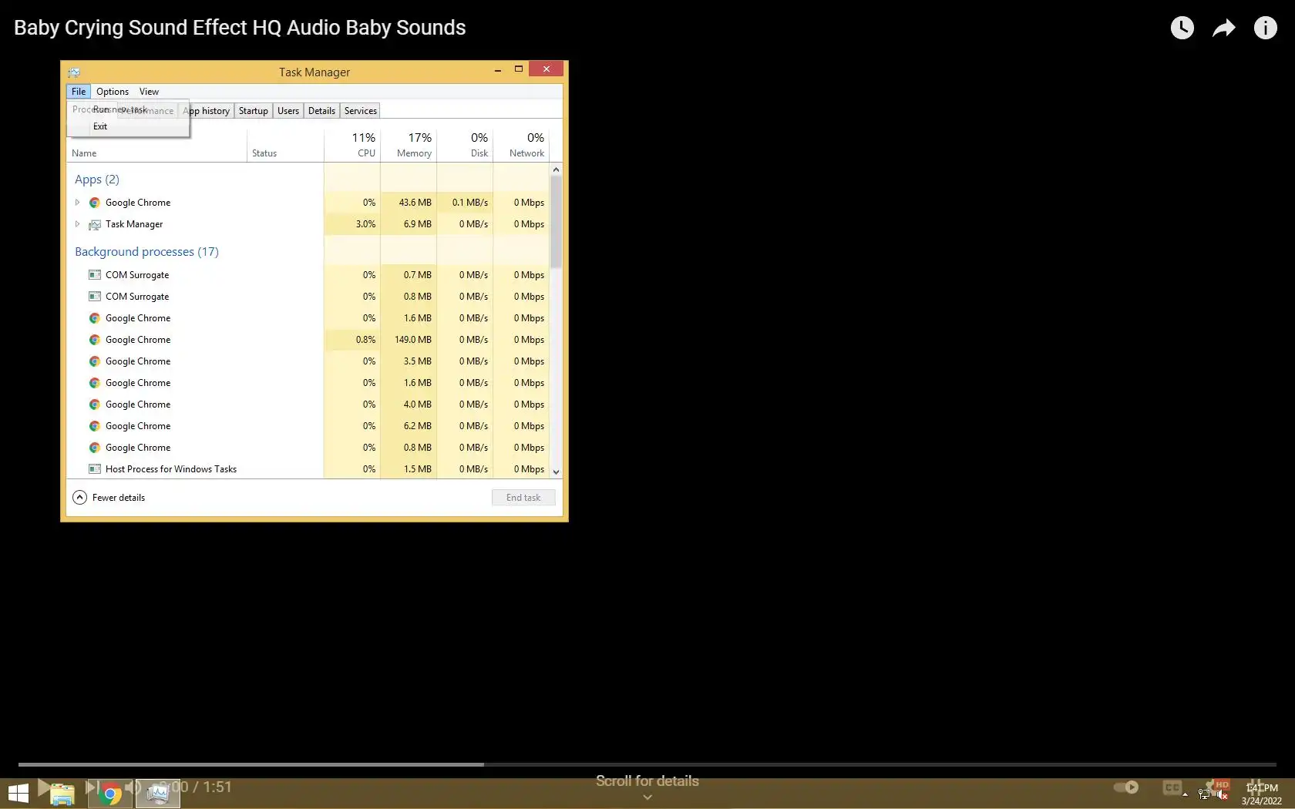This screenshot has height=809, width=1295.
Task: Sort processes by the CPU column
Action: click(x=352, y=144)
